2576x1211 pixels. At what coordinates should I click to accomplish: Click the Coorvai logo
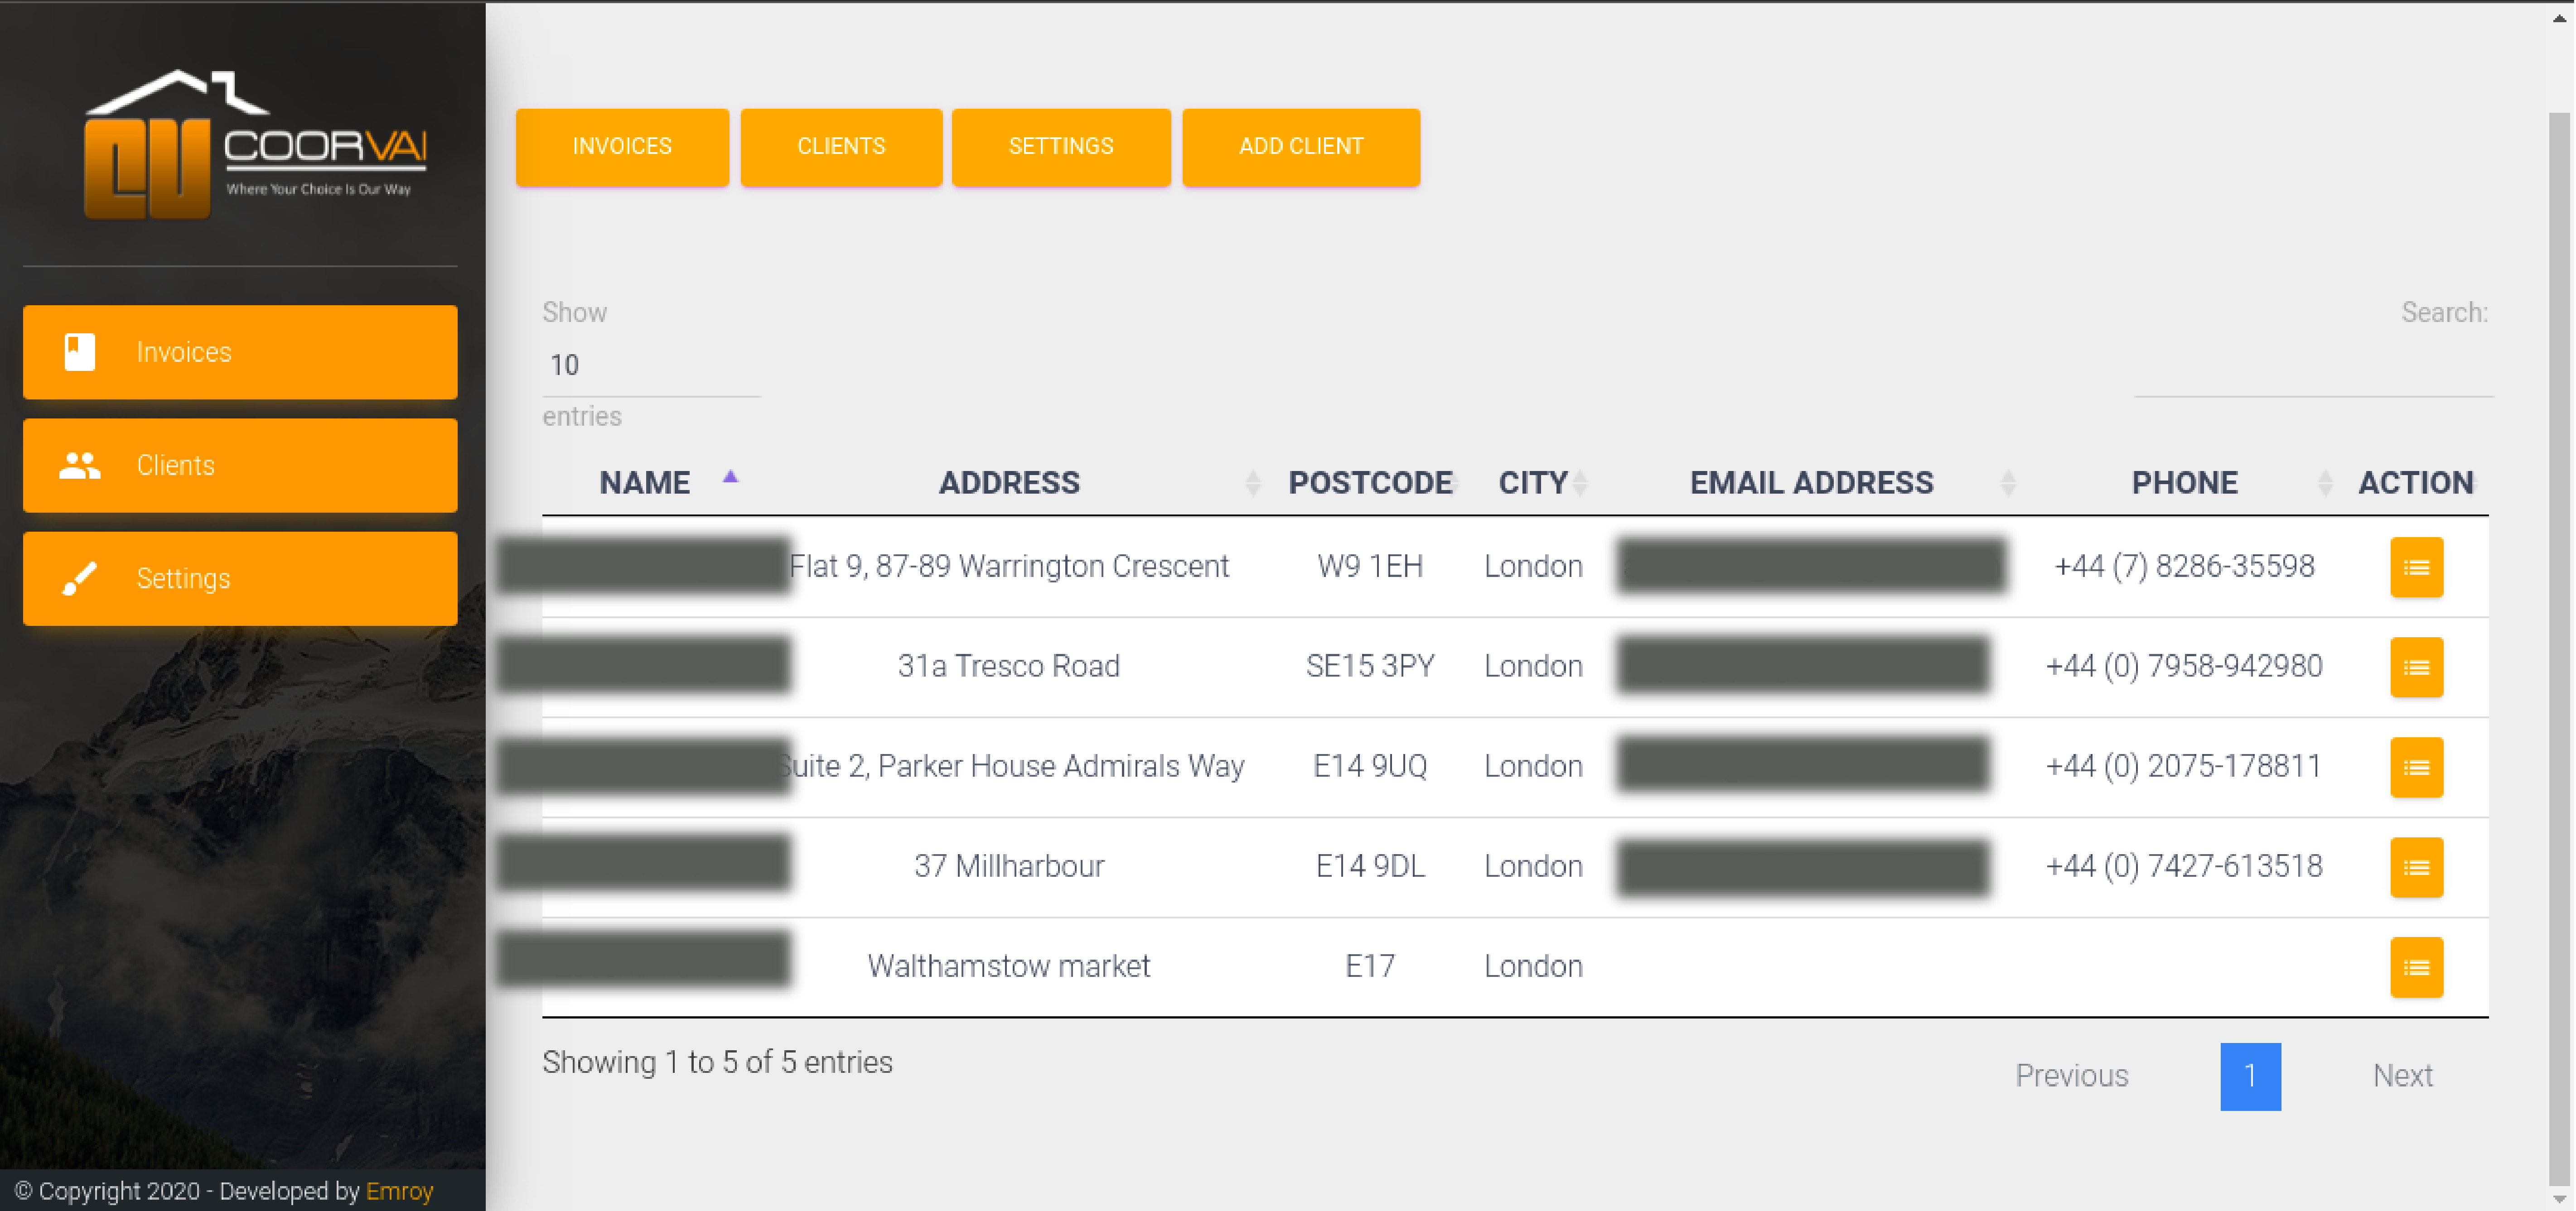click(255, 145)
